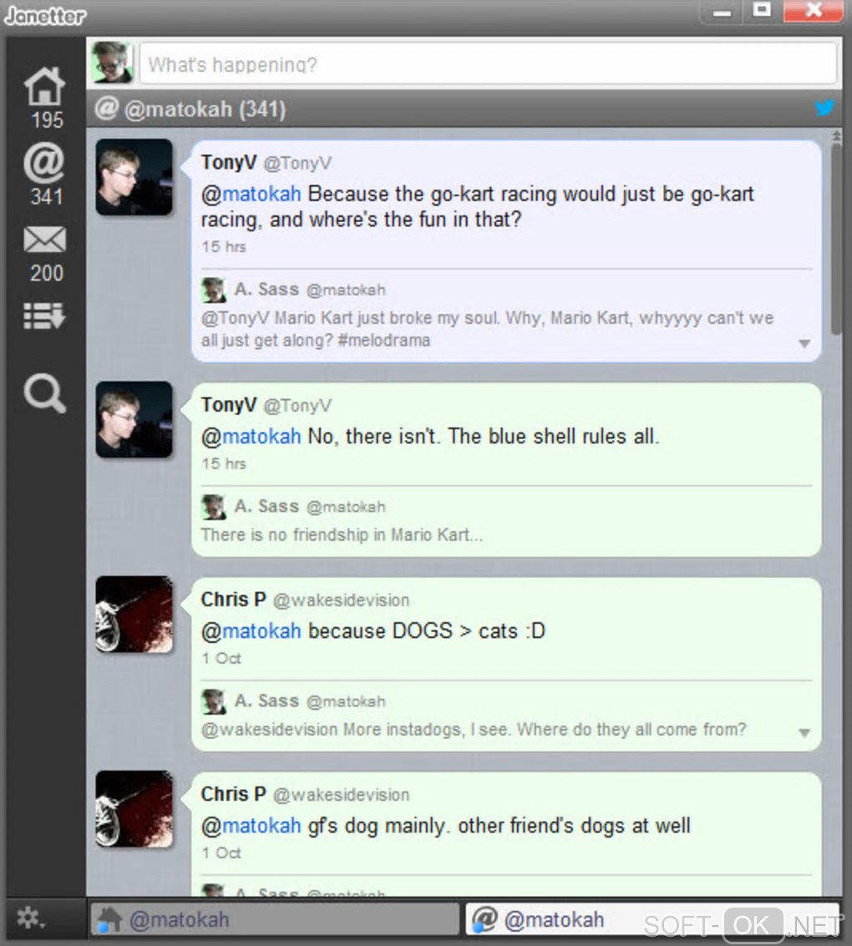Image resolution: width=852 pixels, height=946 pixels.
Task: Maximize the Janetter window
Action: click(762, 10)
